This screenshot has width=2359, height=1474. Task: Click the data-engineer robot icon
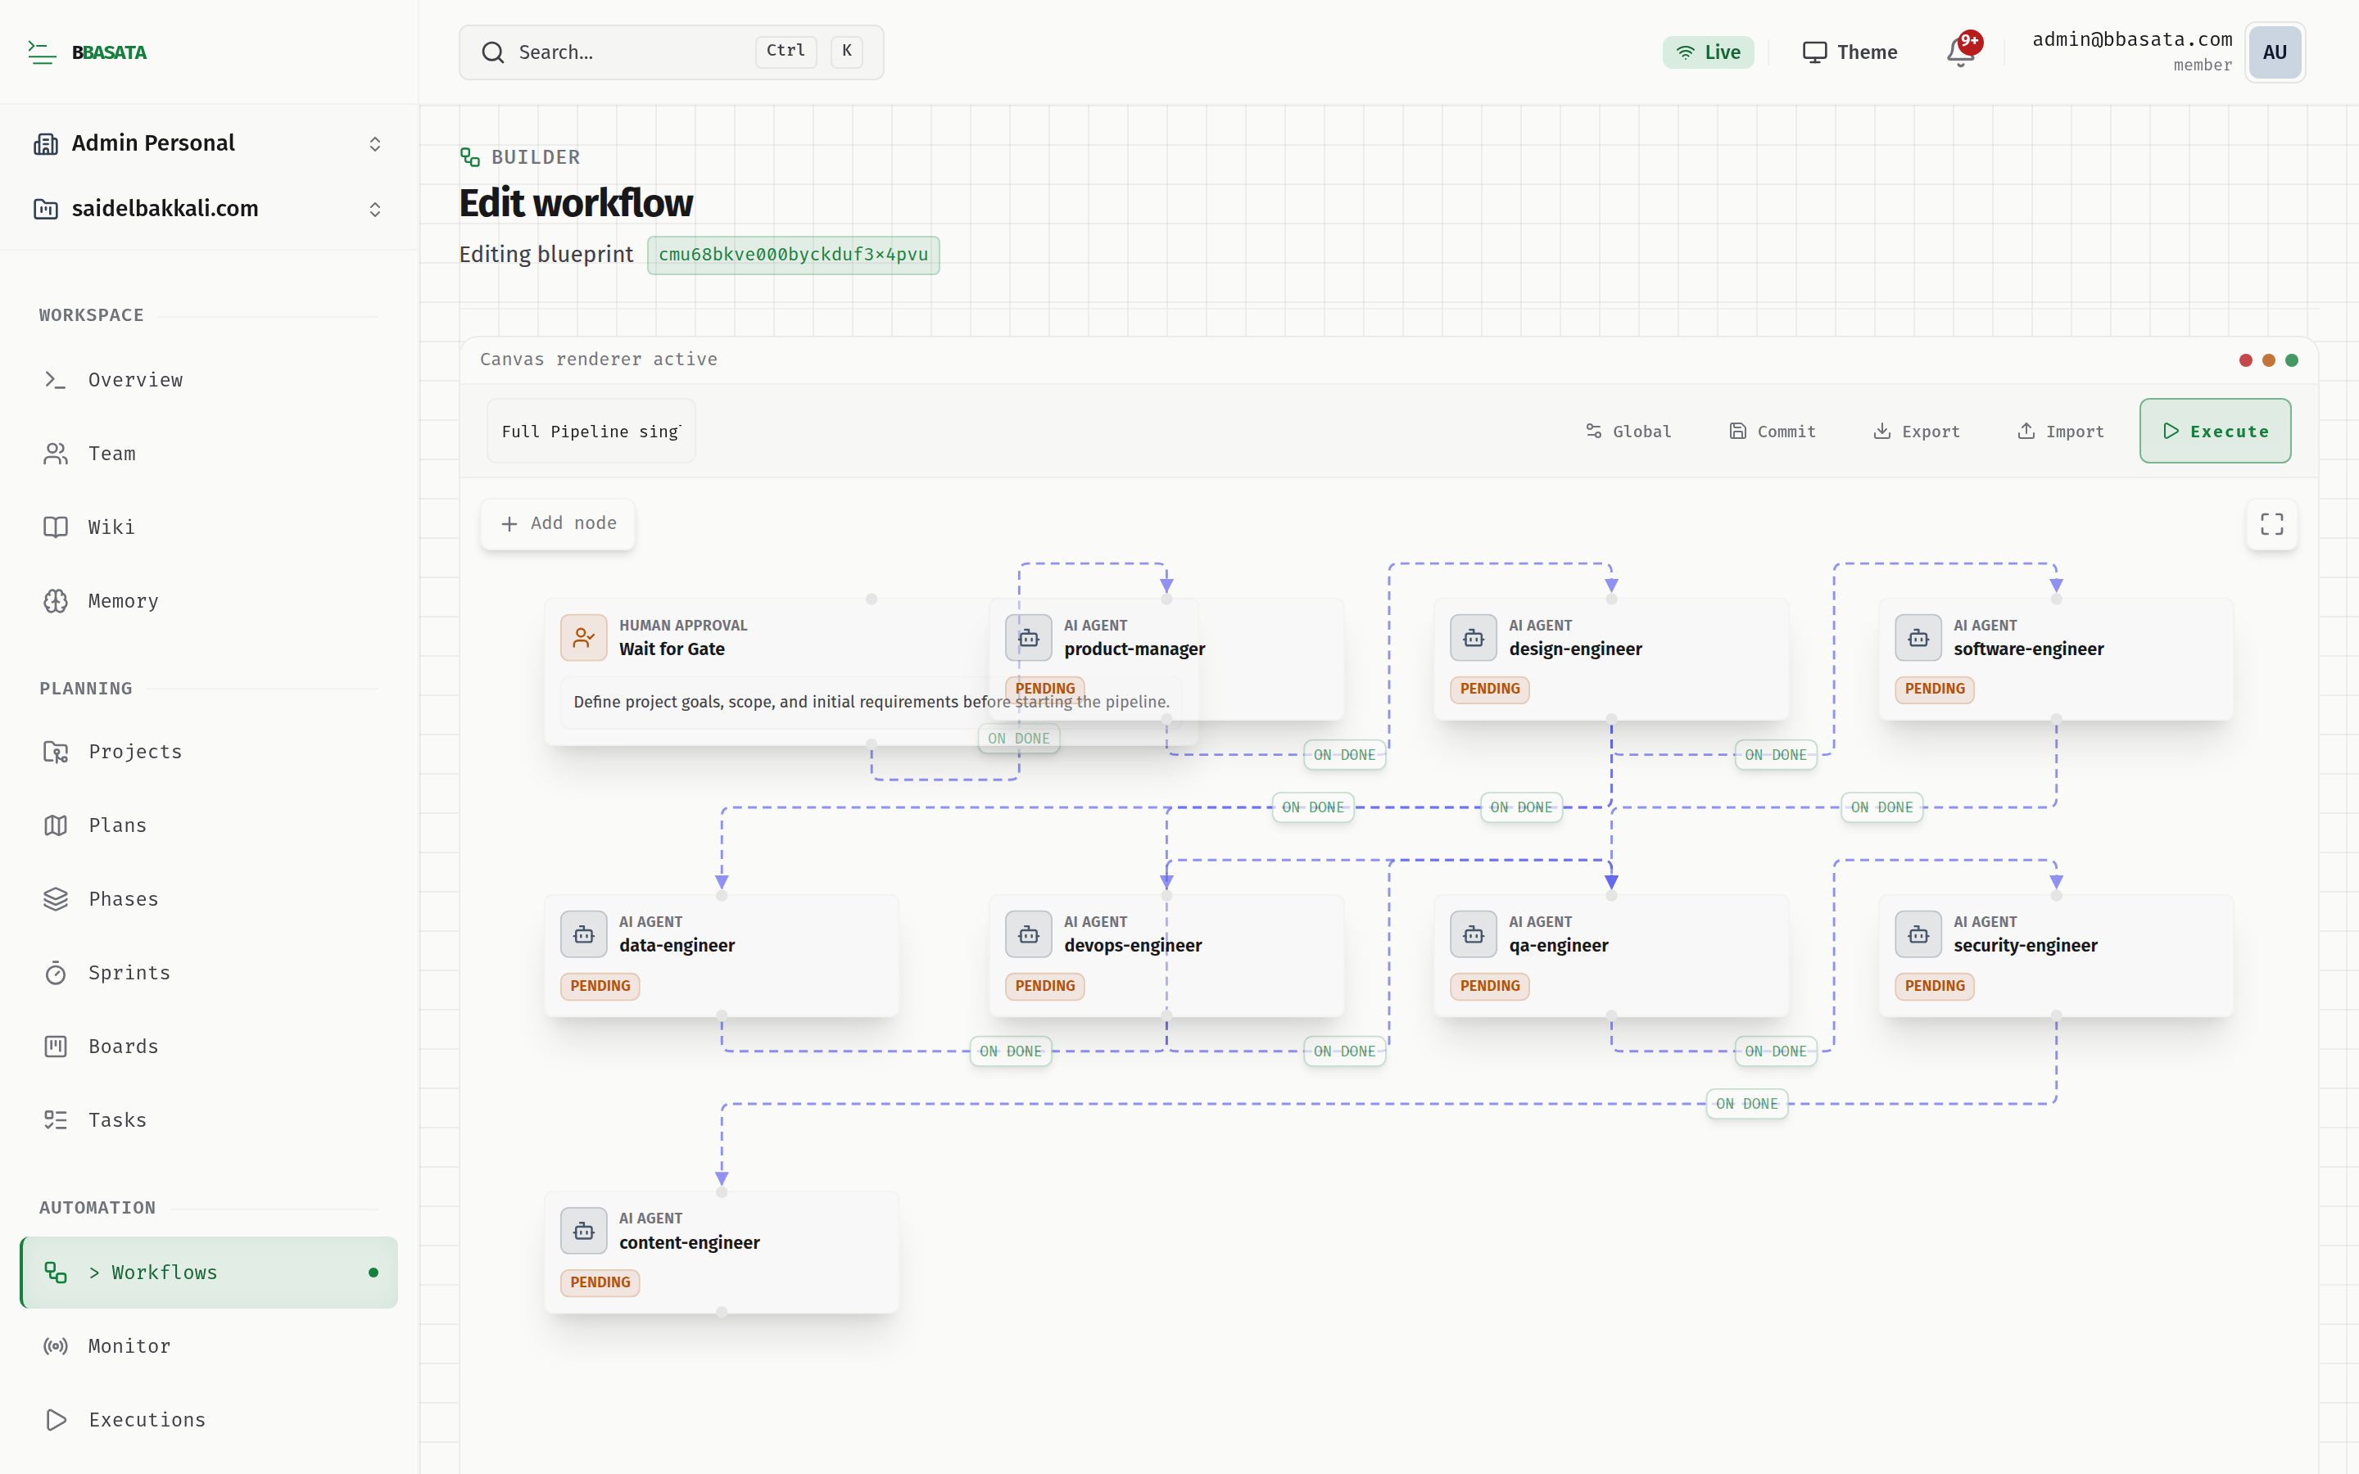[x=583, y=934]
